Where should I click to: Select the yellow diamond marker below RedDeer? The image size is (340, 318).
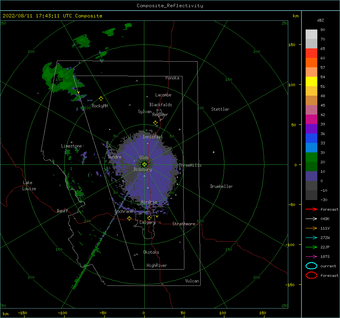point(155,123)
